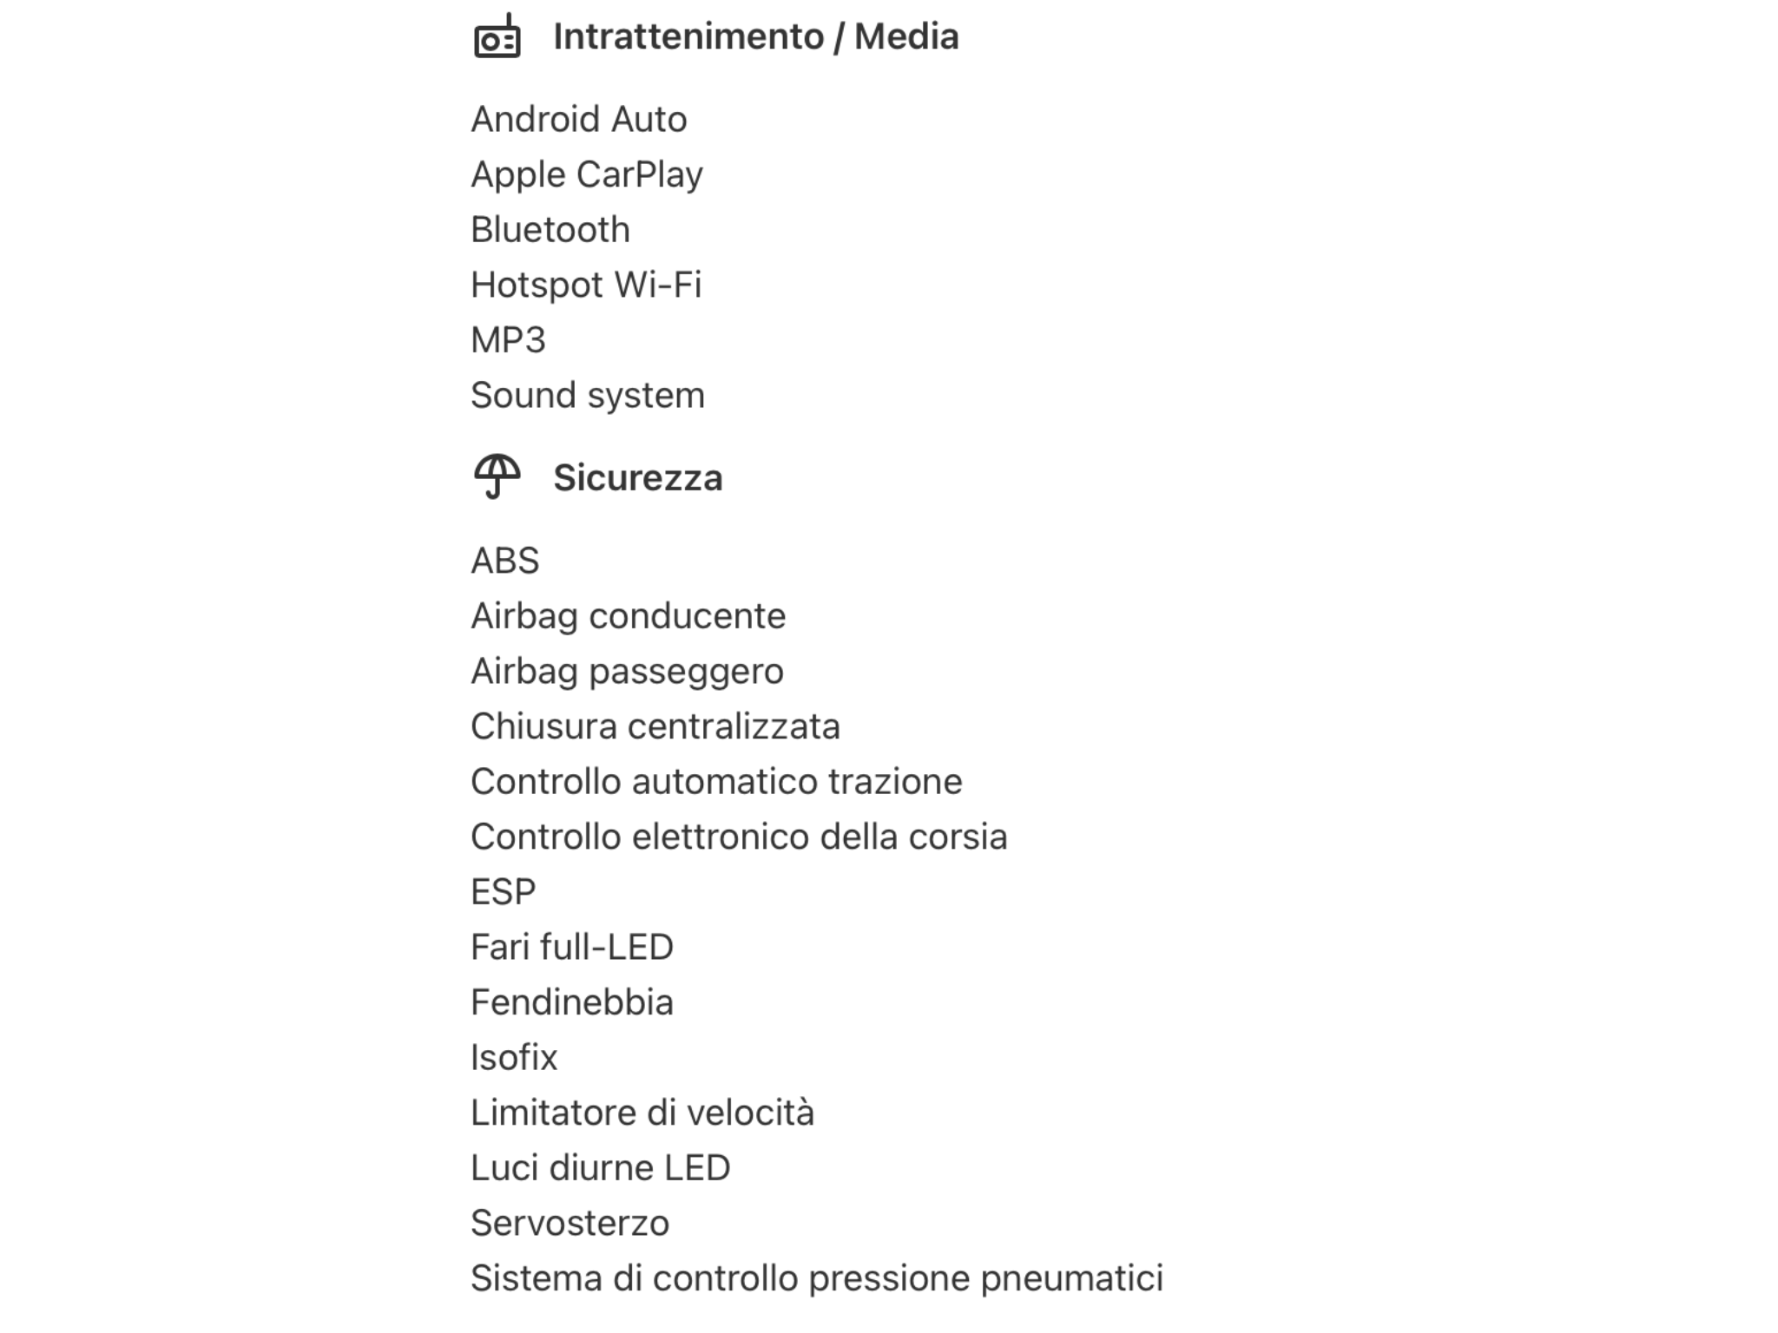Click Controllo automatico trazione text
Image resolution: width=1778 pixels, height=1333 pixels.
715,782
